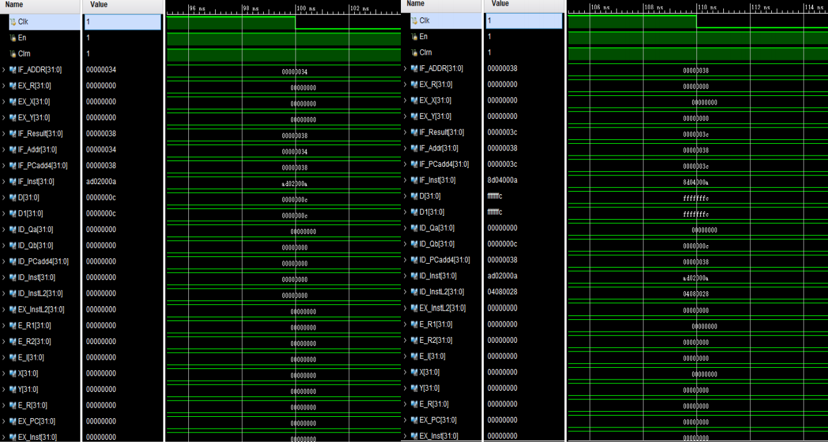
Task: Click the EX_R[31:0] bus icon in left pane
Action: [x=11, y=85]
